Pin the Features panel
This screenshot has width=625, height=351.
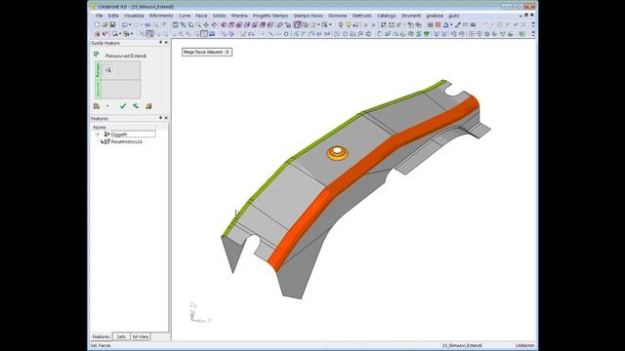[x=160, y=118]
